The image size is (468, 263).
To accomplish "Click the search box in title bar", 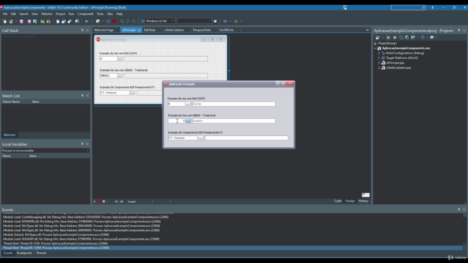I will pos(408,7).
